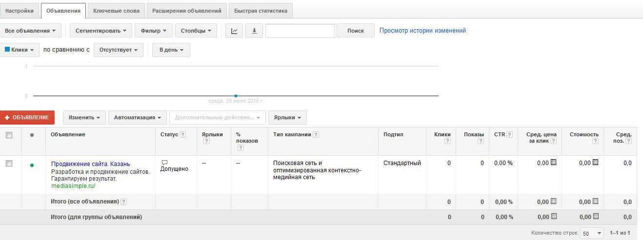Screen dimensions: 643x240
Task: Open the Быстрая статистика tab
Action: [x=261, y=10]
